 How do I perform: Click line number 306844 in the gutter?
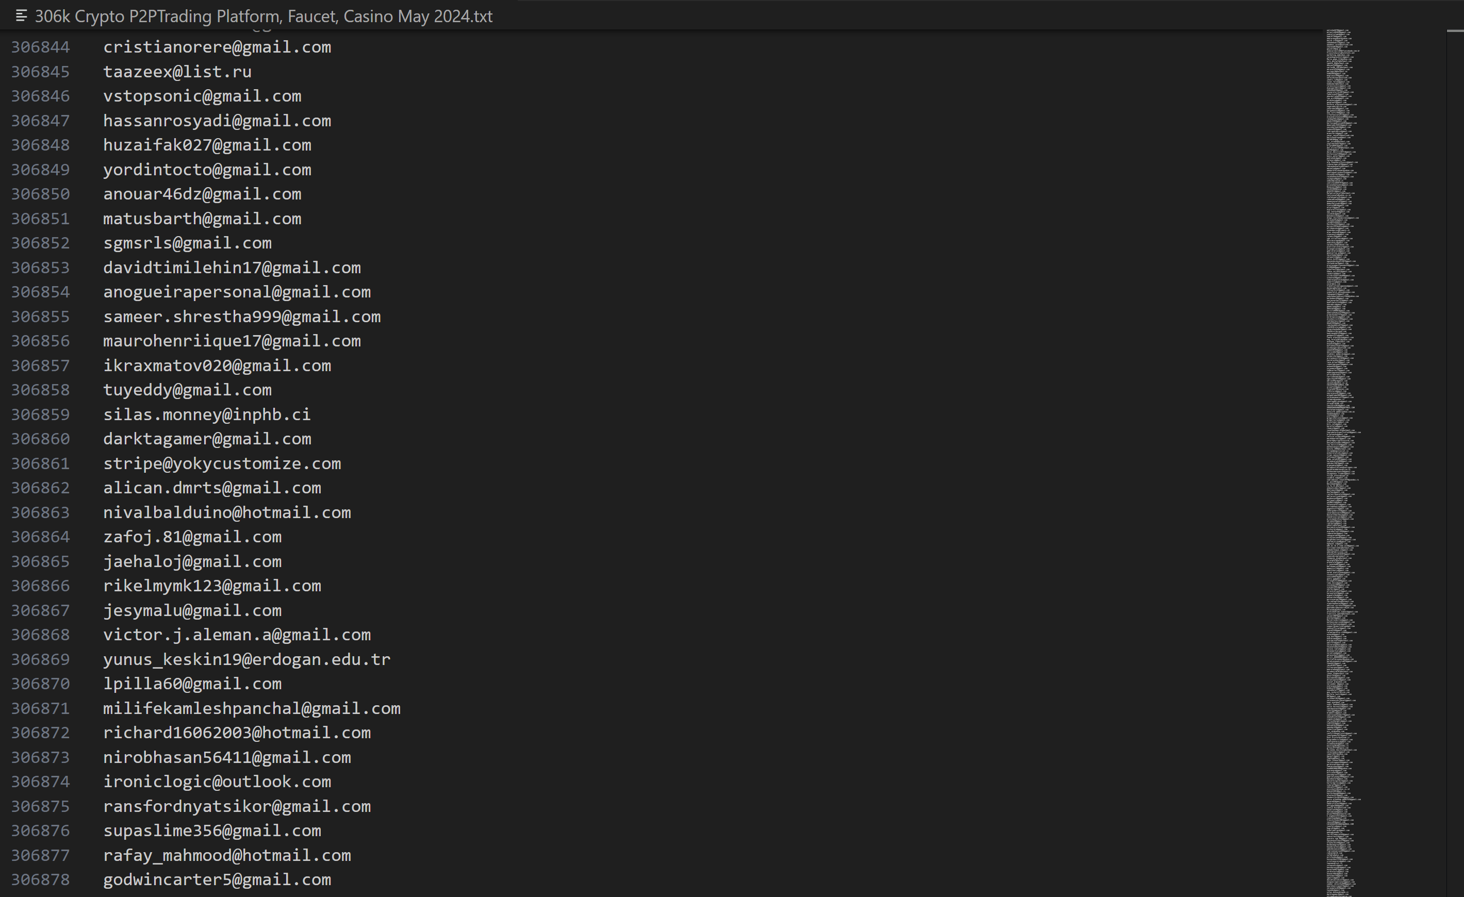point(40,47)
